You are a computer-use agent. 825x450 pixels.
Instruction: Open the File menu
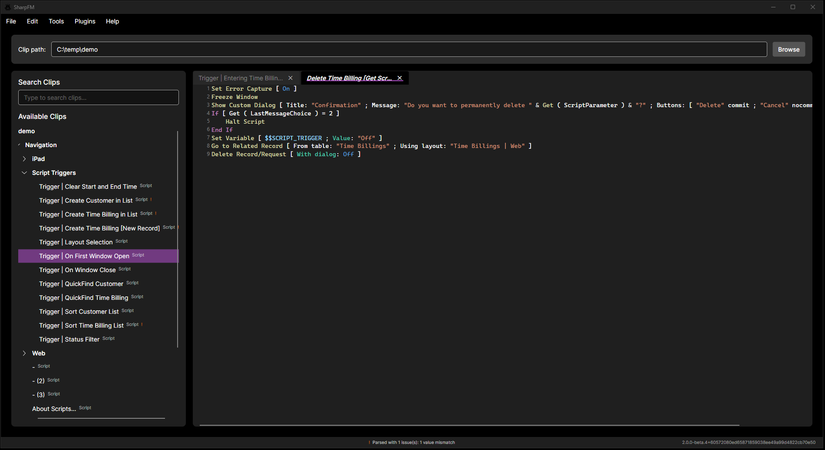[x=11, y=21]
